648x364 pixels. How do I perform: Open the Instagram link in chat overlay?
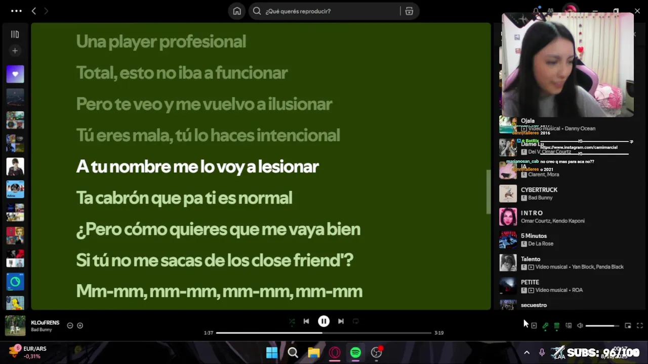579,148
